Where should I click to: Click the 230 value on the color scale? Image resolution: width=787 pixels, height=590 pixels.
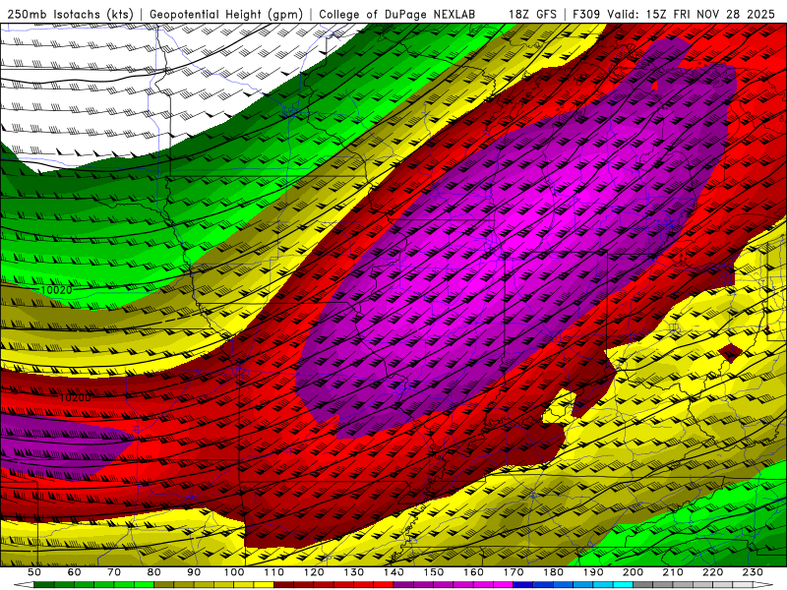click(x=753, y=572)
